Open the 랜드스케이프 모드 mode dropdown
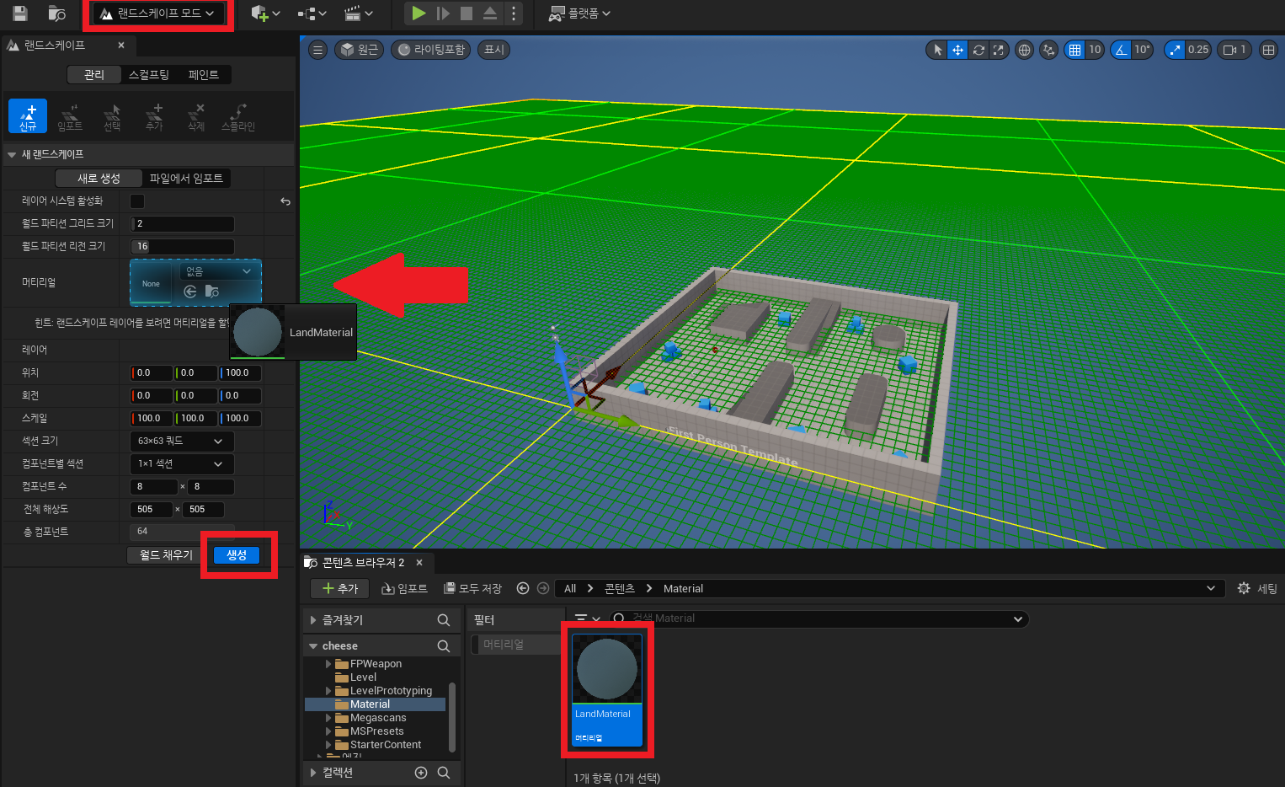The height and width of the screenshot is (787, 1285). (x=157, y=13)
